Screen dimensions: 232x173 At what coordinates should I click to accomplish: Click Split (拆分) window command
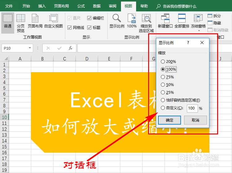[x=214, y=16]
